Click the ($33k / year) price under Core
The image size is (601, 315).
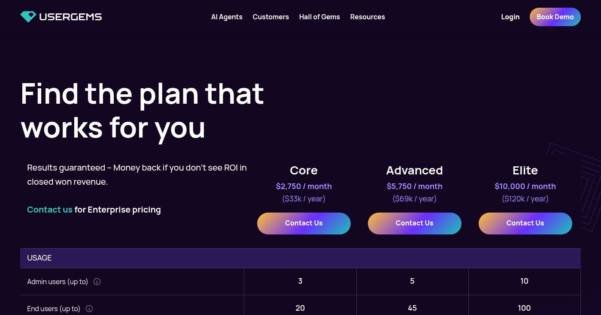[x=304, y=198]
